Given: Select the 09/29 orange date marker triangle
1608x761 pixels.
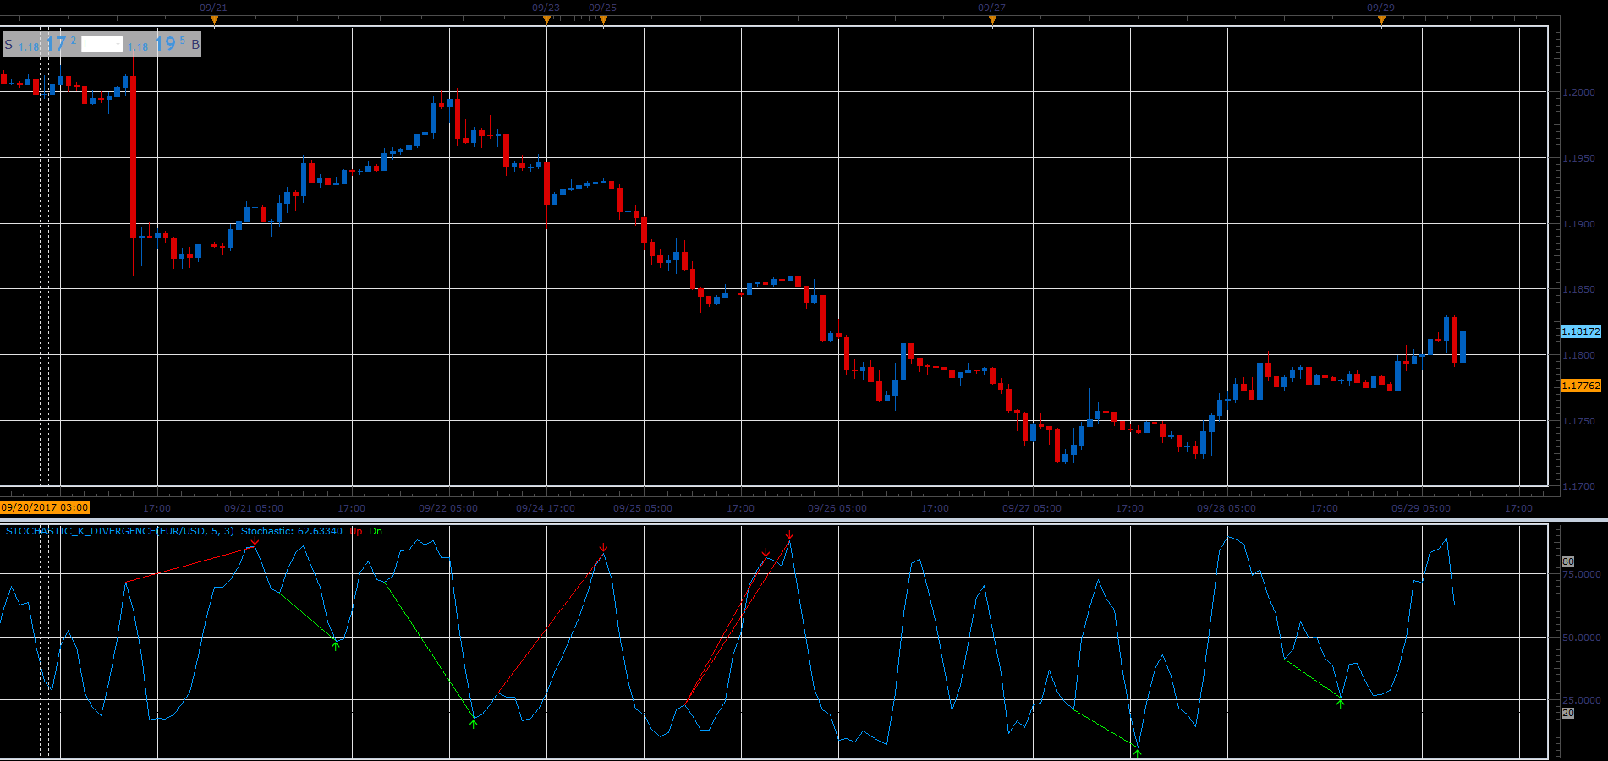Looking at the screenshot, I should (1381, 20).
